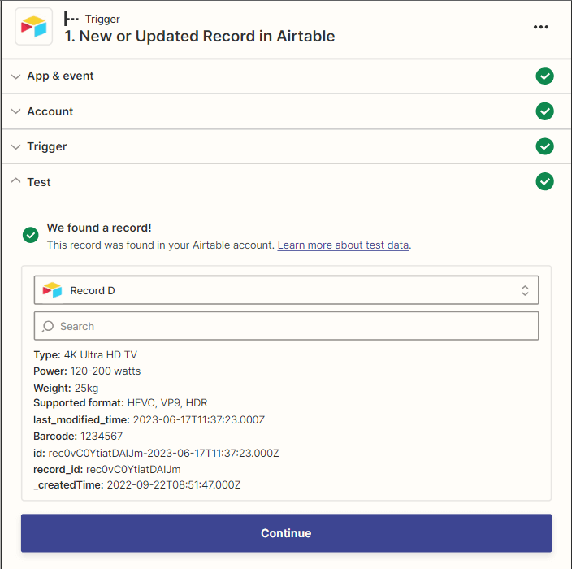Select Type: 4K Ultra HD TV field
The height and width of the screenshot is (569, 572).
pos(85,354)
